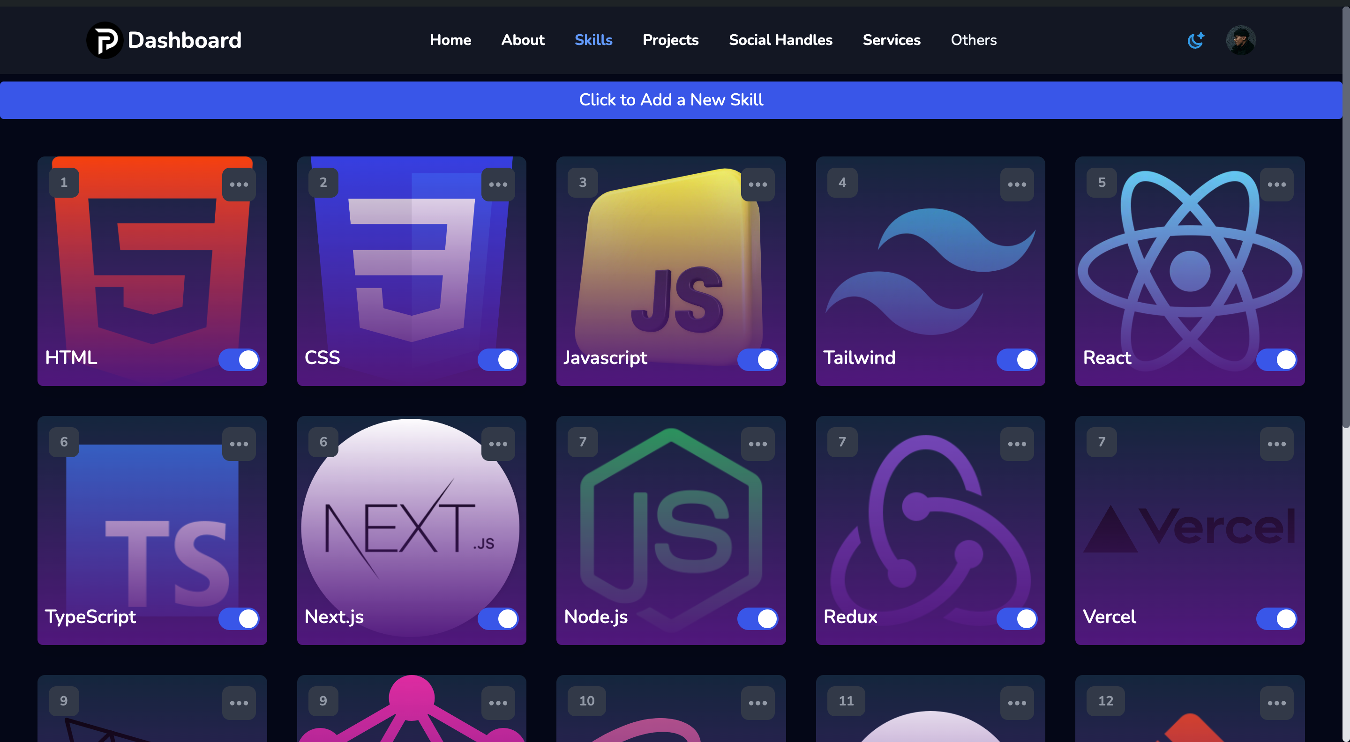1350x742 pixels.
Task: Toggle the Javascript skill switch
Action: (757, 360)
